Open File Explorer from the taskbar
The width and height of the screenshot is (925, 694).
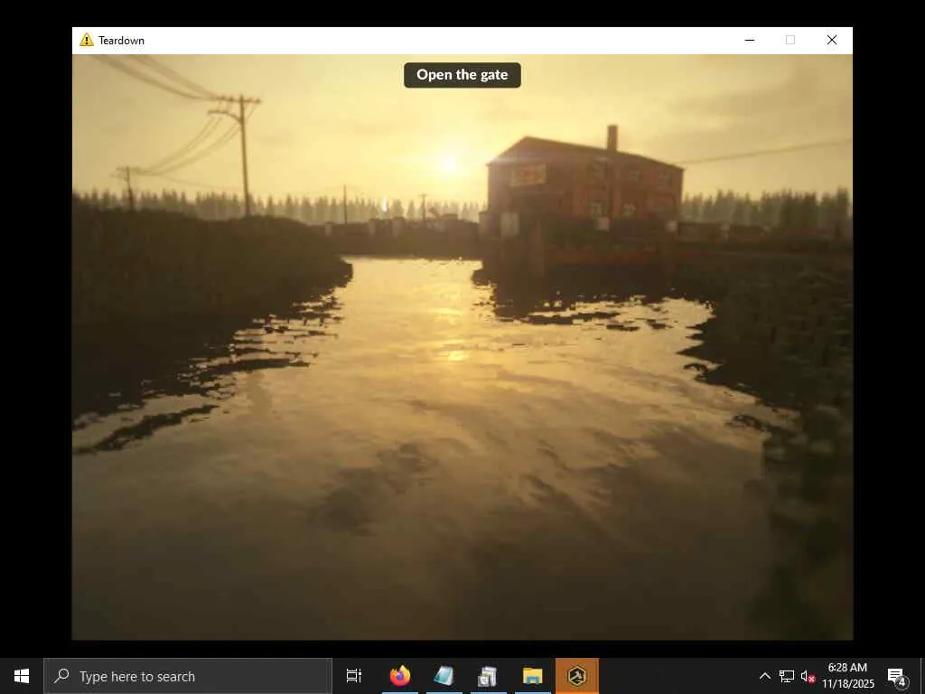point(533,676)
